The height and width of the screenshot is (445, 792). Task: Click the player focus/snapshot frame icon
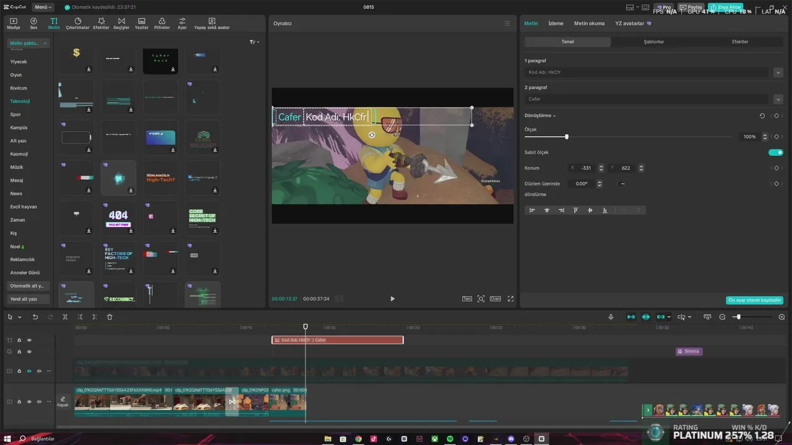(481, 299)
